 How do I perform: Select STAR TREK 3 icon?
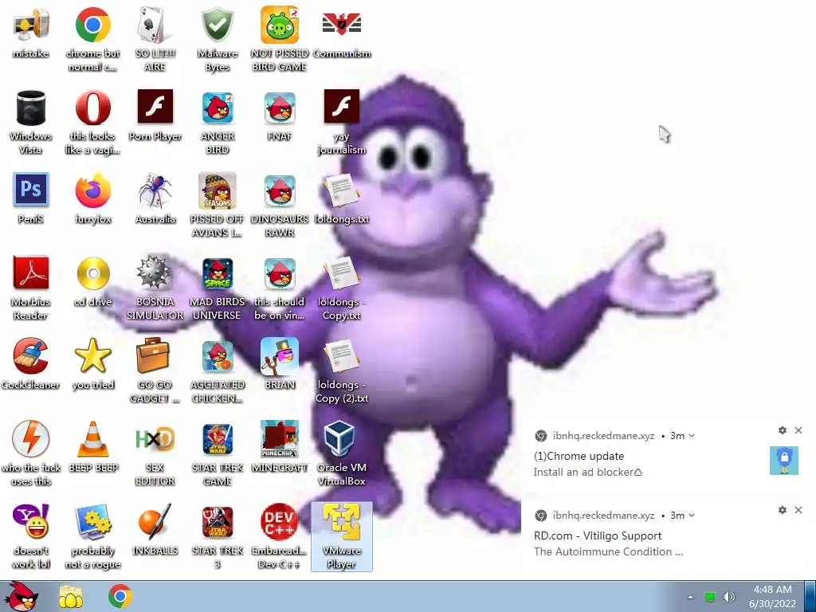coord(218,536)
